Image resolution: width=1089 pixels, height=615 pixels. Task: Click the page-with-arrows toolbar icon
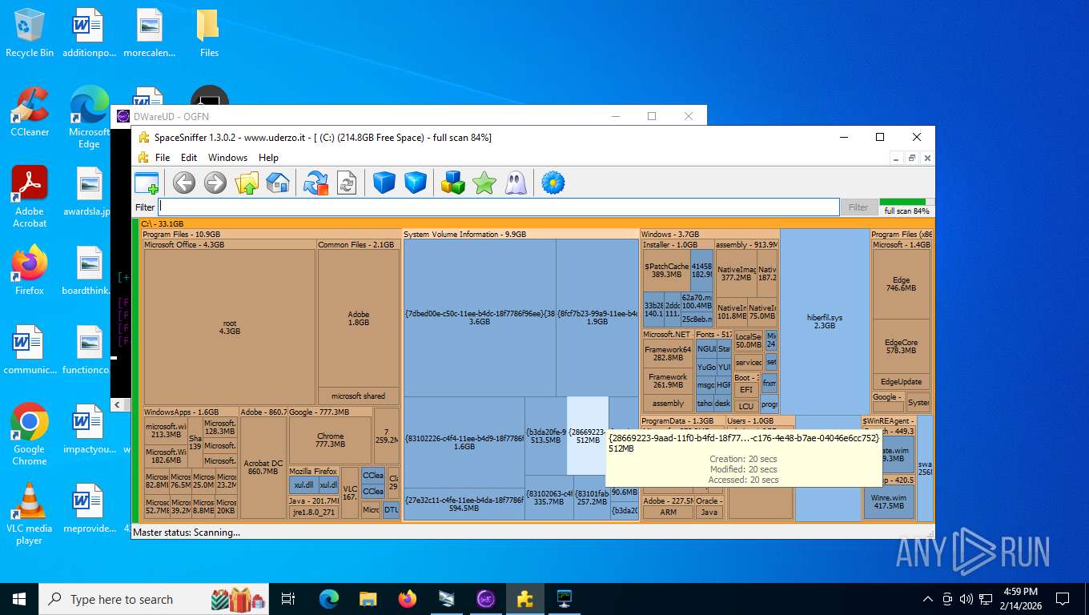[347, 183]
